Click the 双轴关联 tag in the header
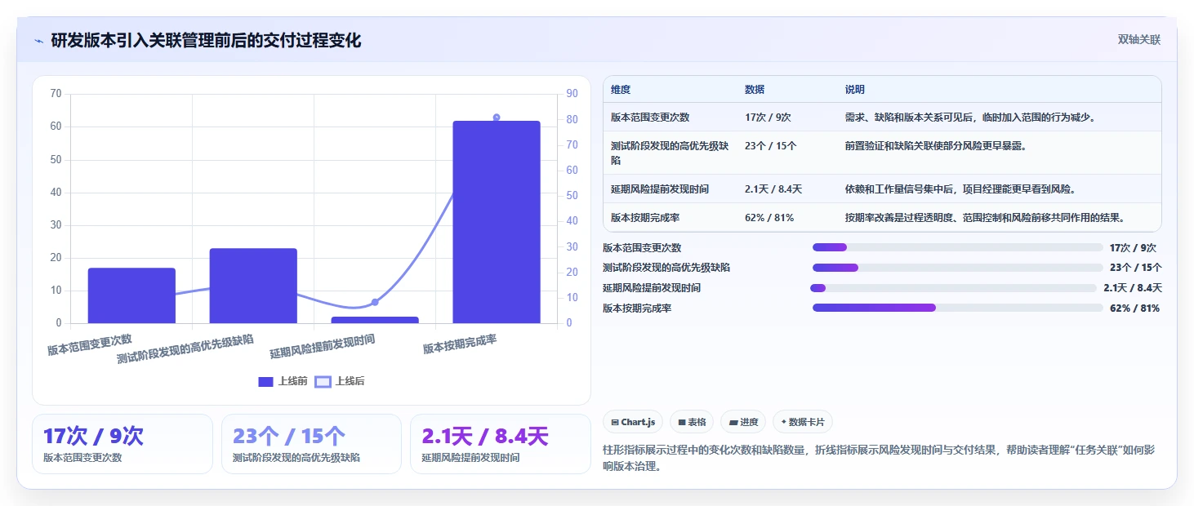 tap(1138, 39)
